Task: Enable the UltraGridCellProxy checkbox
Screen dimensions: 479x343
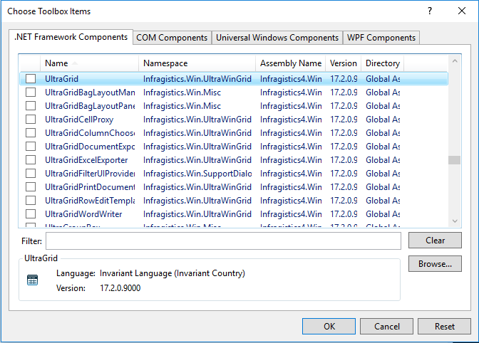Action: [x=31, y=120]
